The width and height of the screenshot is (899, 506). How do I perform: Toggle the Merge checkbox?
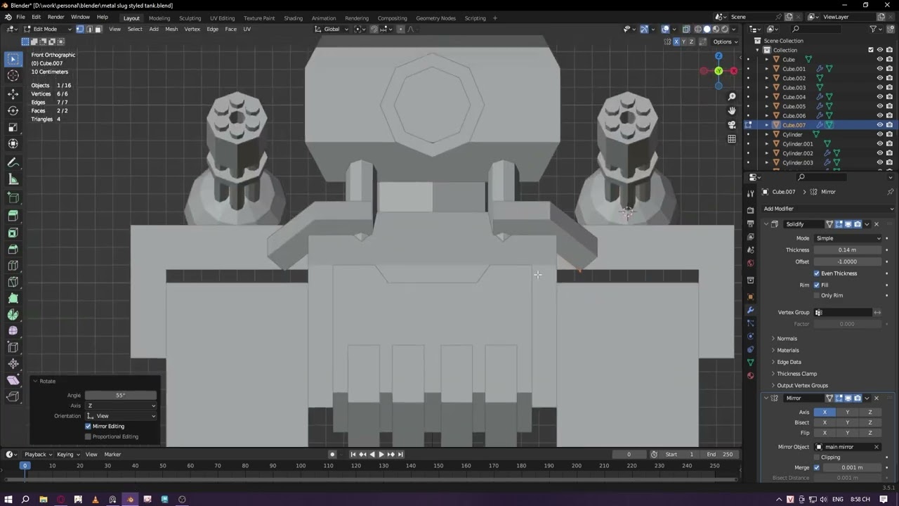tap(816, 467)
